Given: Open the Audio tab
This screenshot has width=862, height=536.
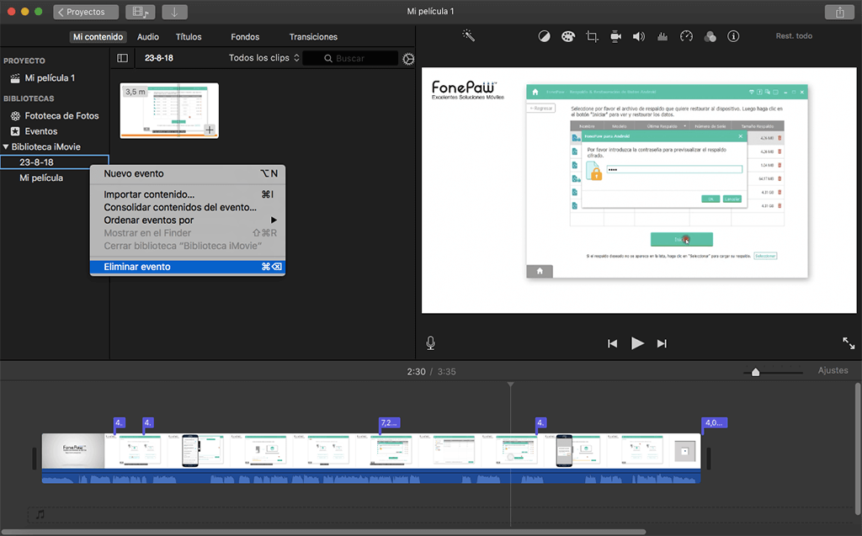Looking at the screenshot, I should 148,37.
